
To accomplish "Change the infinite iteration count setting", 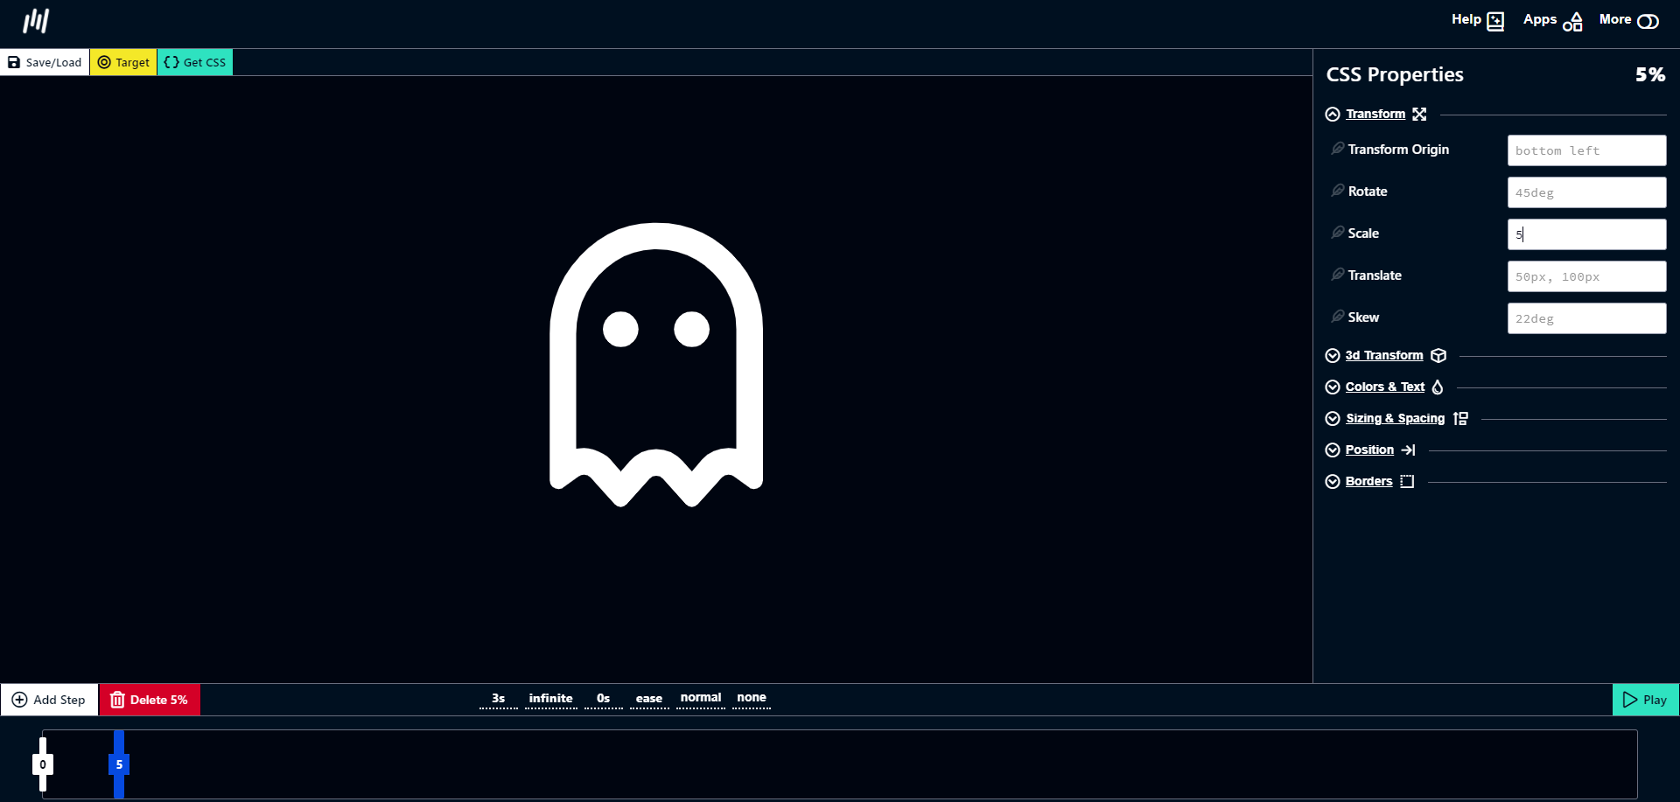I will (551, 699).
